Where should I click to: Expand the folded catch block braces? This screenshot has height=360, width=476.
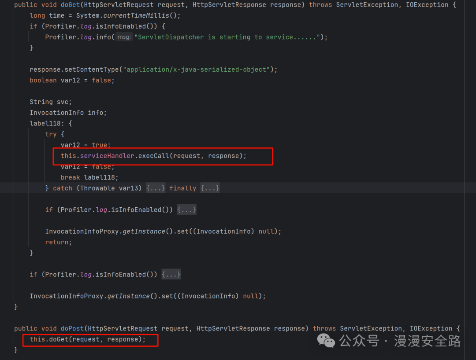coord(156,188)
